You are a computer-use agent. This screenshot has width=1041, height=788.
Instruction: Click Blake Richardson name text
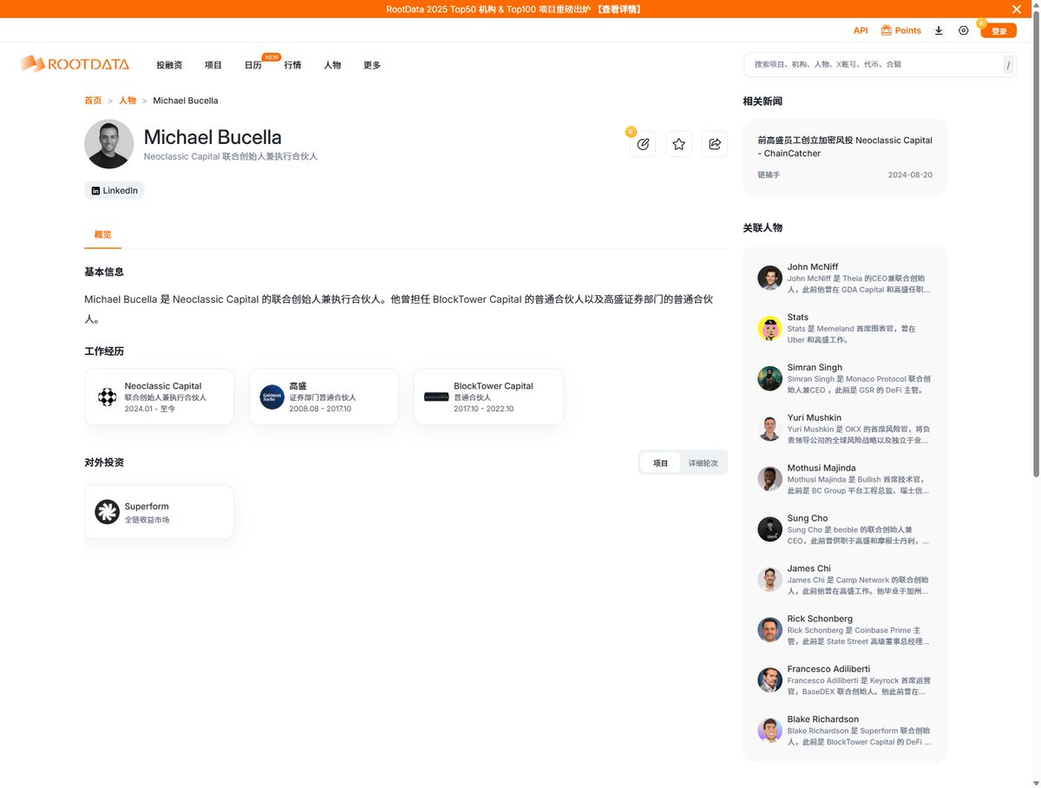coord(823,719)
